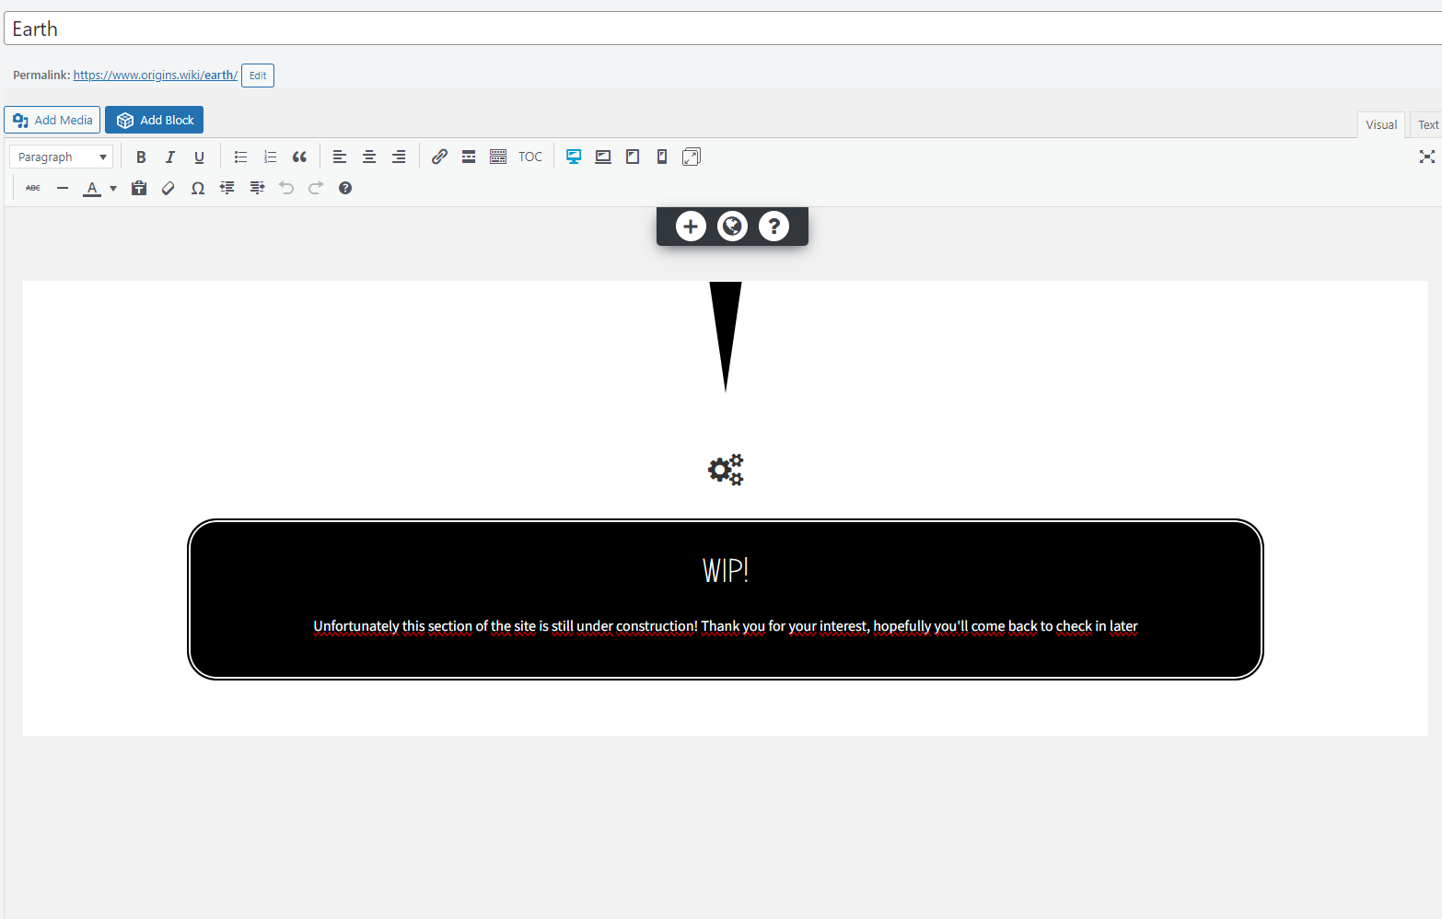This screenshot has width=1442, height=919.
Task: Click the Earth title input field
Action: (718, 29)
